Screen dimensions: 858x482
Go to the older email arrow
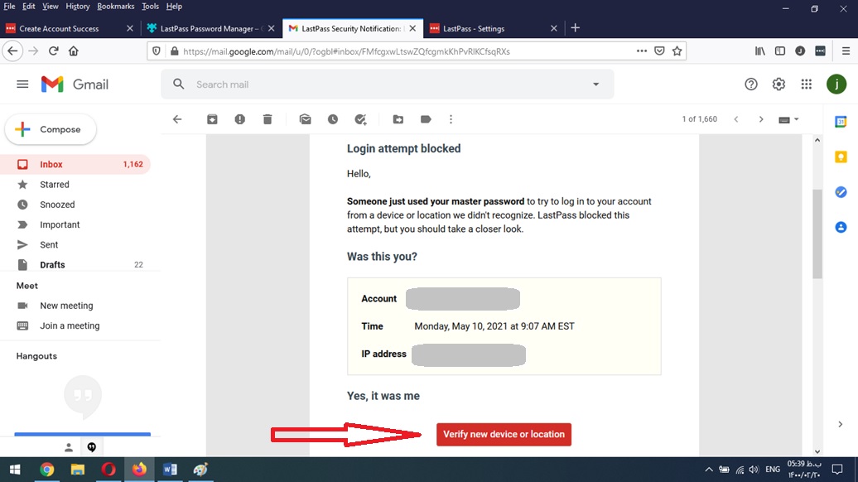point(760,119)
